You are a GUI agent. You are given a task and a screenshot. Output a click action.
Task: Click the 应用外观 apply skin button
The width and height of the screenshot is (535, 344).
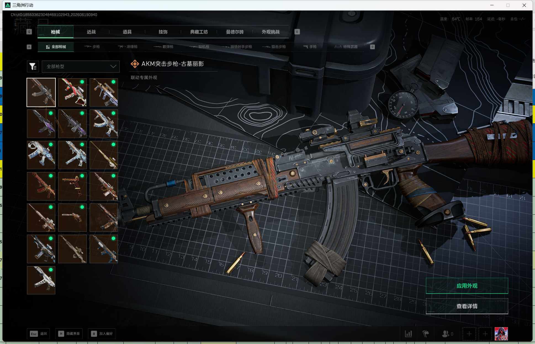[467, 286]
